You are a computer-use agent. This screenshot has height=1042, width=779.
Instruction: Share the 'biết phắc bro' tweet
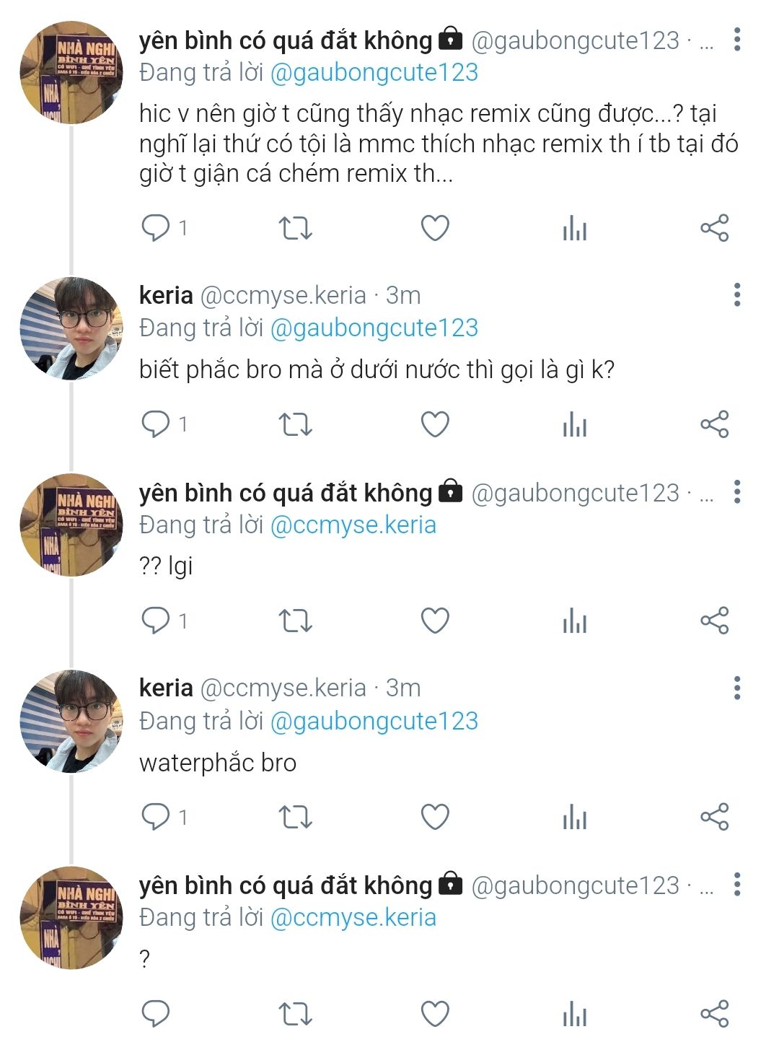[x=714, y=424]
